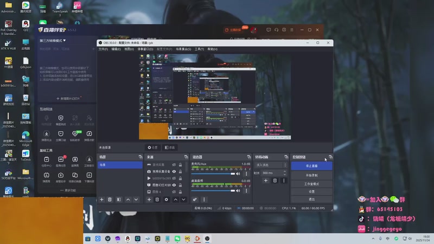Screen dimensions: 434x244
Task: Show the 图像 4 source via eye icon
Action: coord(174,192)
